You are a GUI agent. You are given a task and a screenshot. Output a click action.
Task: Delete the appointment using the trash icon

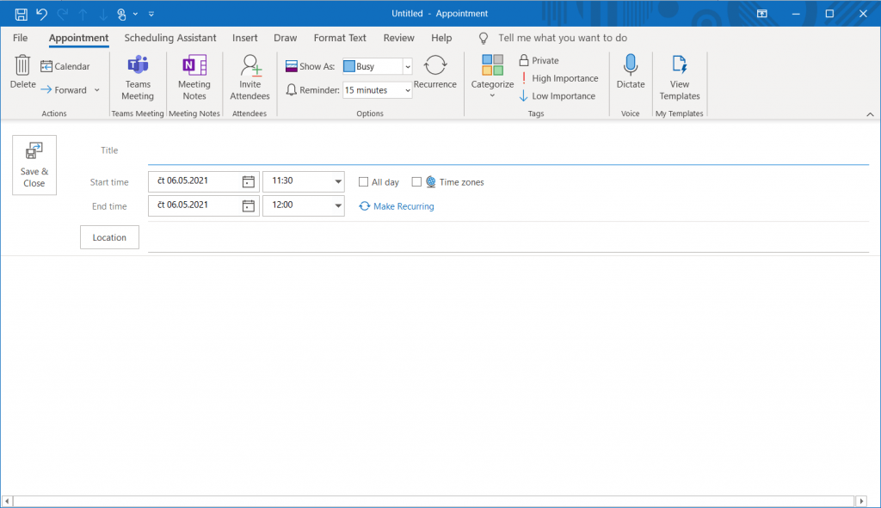coord(22,67)
